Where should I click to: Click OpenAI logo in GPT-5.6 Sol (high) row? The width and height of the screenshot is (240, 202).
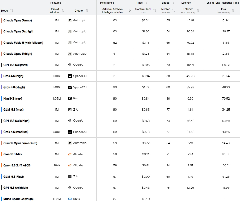coord(70,188)
